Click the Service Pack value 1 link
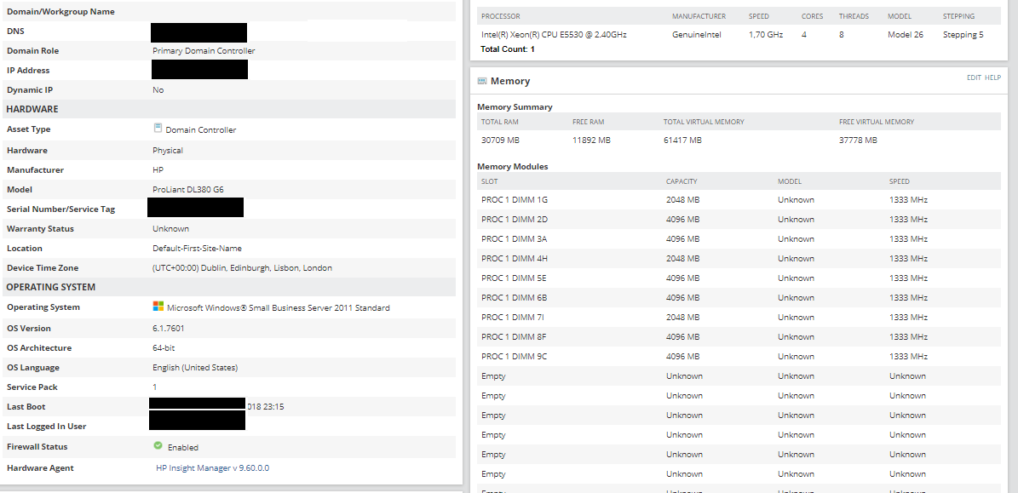The image size is (1018, 493). pos(155,387)
